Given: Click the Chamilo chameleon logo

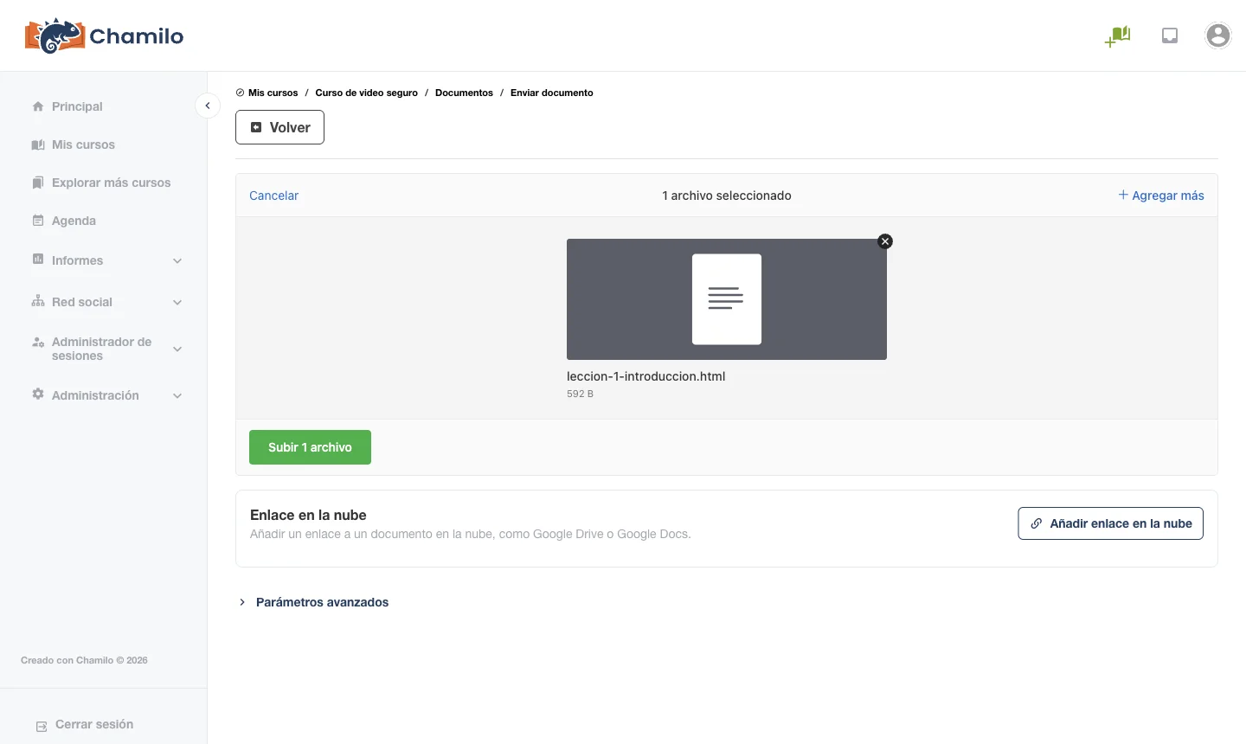Looking at the screenshot, I should [x=104, y=35].
